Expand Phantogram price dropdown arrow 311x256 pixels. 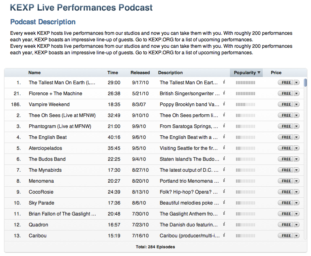tap(296, 126)
